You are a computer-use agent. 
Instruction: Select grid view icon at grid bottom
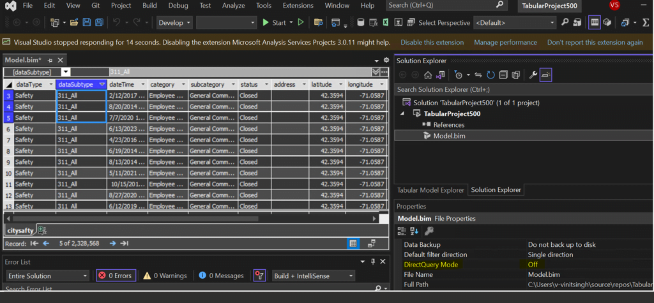(x=353, y=244)
